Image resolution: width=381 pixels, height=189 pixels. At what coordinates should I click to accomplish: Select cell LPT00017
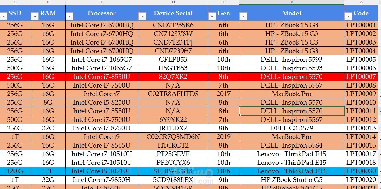point(361,154)
